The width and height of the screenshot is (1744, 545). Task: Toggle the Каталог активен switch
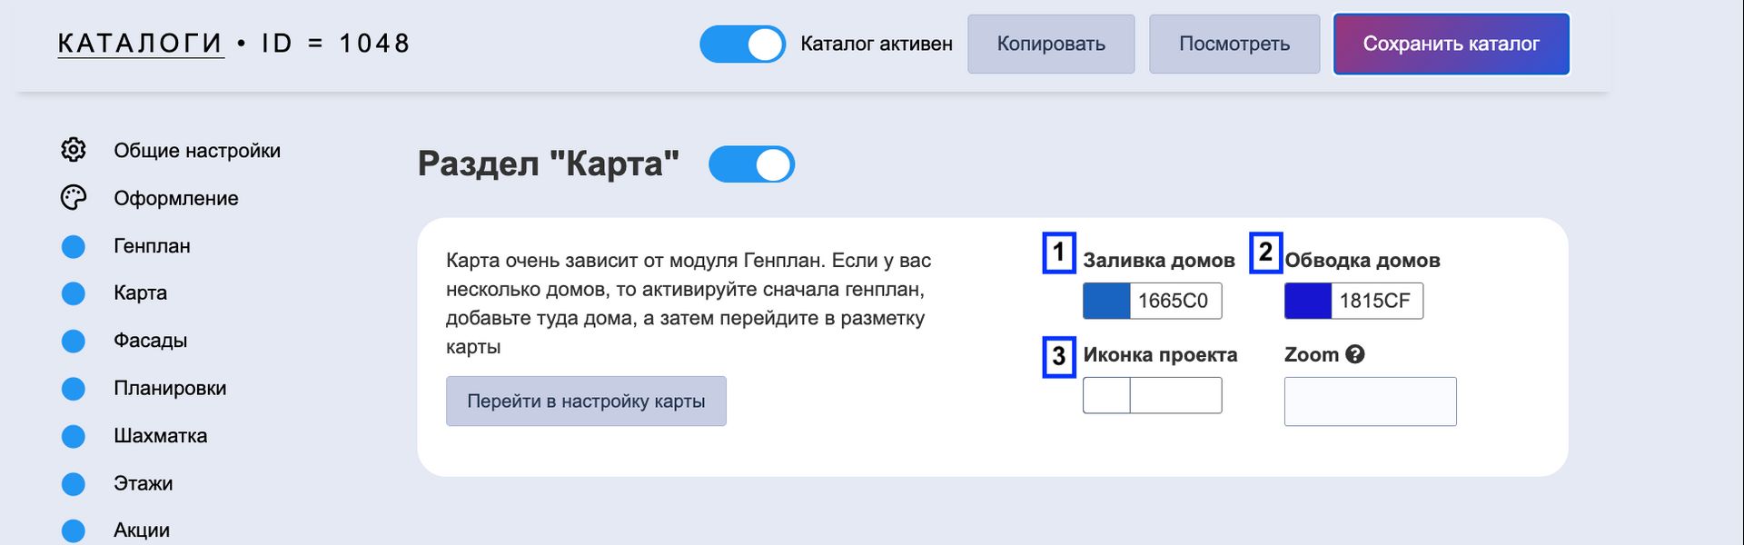[x=742, y=44]
